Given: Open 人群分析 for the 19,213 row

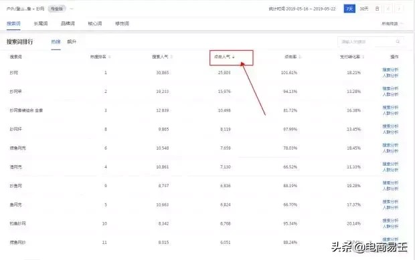Looking at the screenshot, I should pyautogui.click(x=390, y=94).
